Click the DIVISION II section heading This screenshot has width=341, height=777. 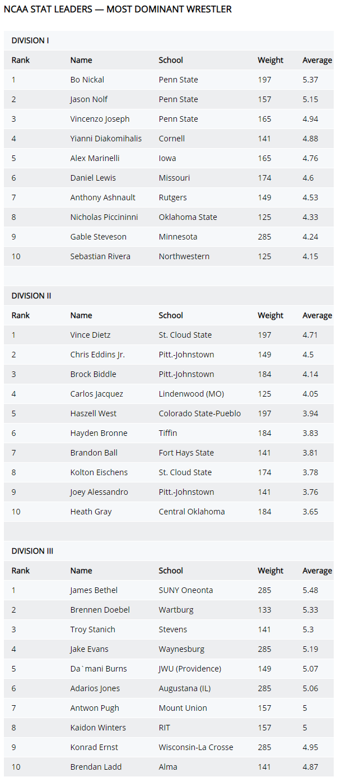(x=32, y=296)
